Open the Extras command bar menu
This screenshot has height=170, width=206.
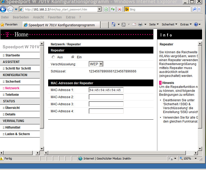tap(186, 24)
